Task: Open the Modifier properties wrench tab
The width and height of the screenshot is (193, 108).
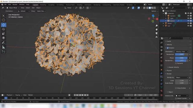Action: click(x=162, y=73)
